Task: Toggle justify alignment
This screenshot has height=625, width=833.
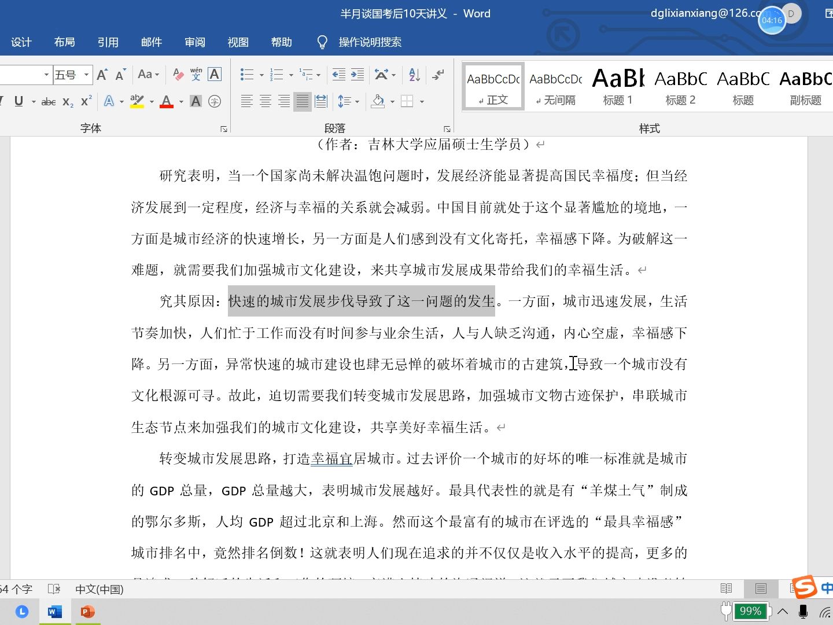Action: [303, 102]
